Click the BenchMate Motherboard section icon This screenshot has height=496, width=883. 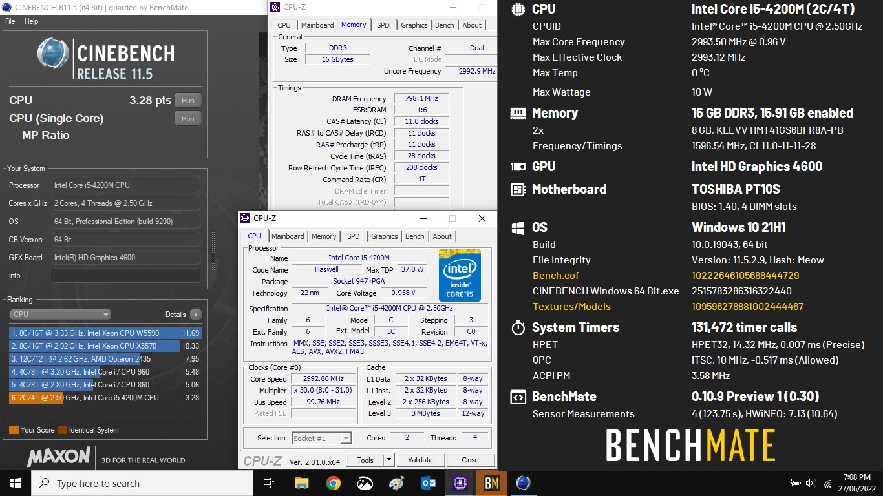click(x=518, y=189)
